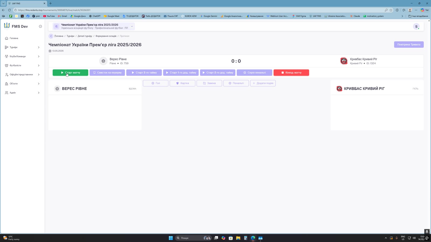Click the tournament list icon in the top selector
Screen dimensions: 431x242
click(x=56, y=26)
